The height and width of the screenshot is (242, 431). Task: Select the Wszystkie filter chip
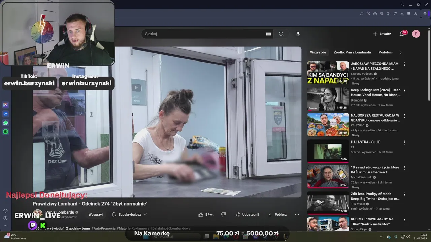(x=318, y=52)
